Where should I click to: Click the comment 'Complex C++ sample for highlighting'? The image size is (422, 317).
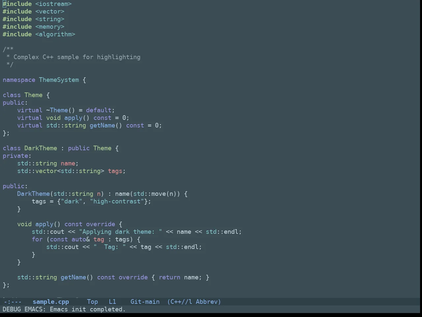point(77,57)
